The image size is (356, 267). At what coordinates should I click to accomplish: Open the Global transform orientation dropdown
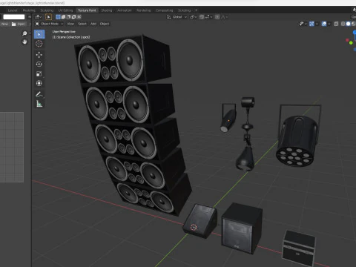click(x=177, y=17)
